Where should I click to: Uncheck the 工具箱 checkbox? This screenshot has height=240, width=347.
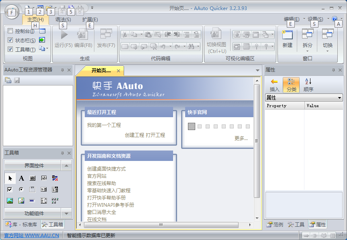[10, 49]
